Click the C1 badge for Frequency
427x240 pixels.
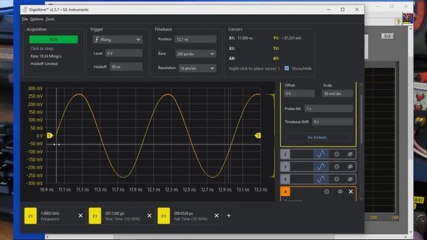click(x=31, y=216)
